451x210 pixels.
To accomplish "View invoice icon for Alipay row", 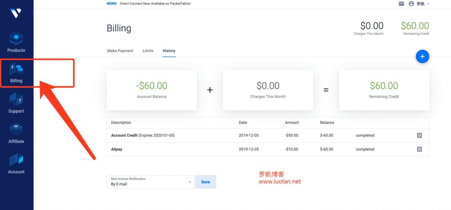I will click(419, 149).
